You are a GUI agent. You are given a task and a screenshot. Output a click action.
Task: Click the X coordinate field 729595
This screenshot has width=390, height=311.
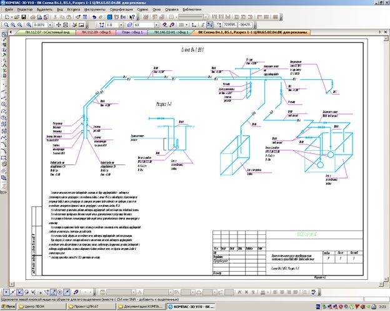[230, 25]
